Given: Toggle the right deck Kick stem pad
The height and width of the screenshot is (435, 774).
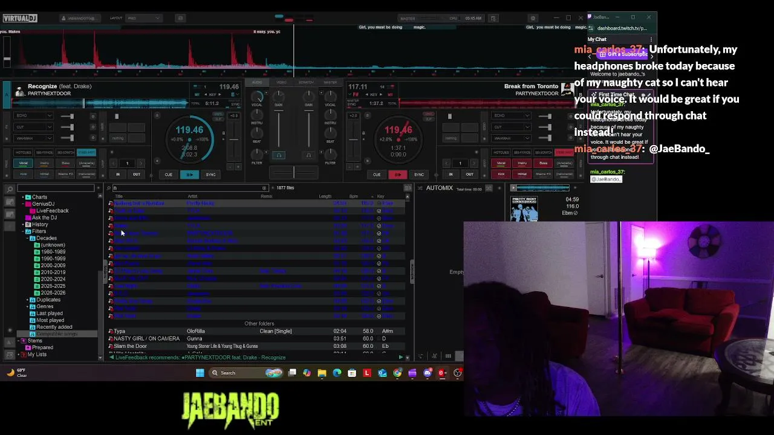Looking at the screenshot, I should tap(501, 174).
